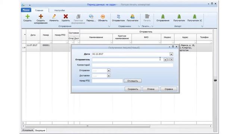239x134 pixels.
Task: Maximize the Полученное письмо dialog
Action: [173, 47]
